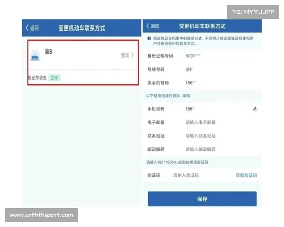The width and height of the screenshot is (284, 227).
Task: Click the 电子邮箱 input field
Action: [201, 122]
